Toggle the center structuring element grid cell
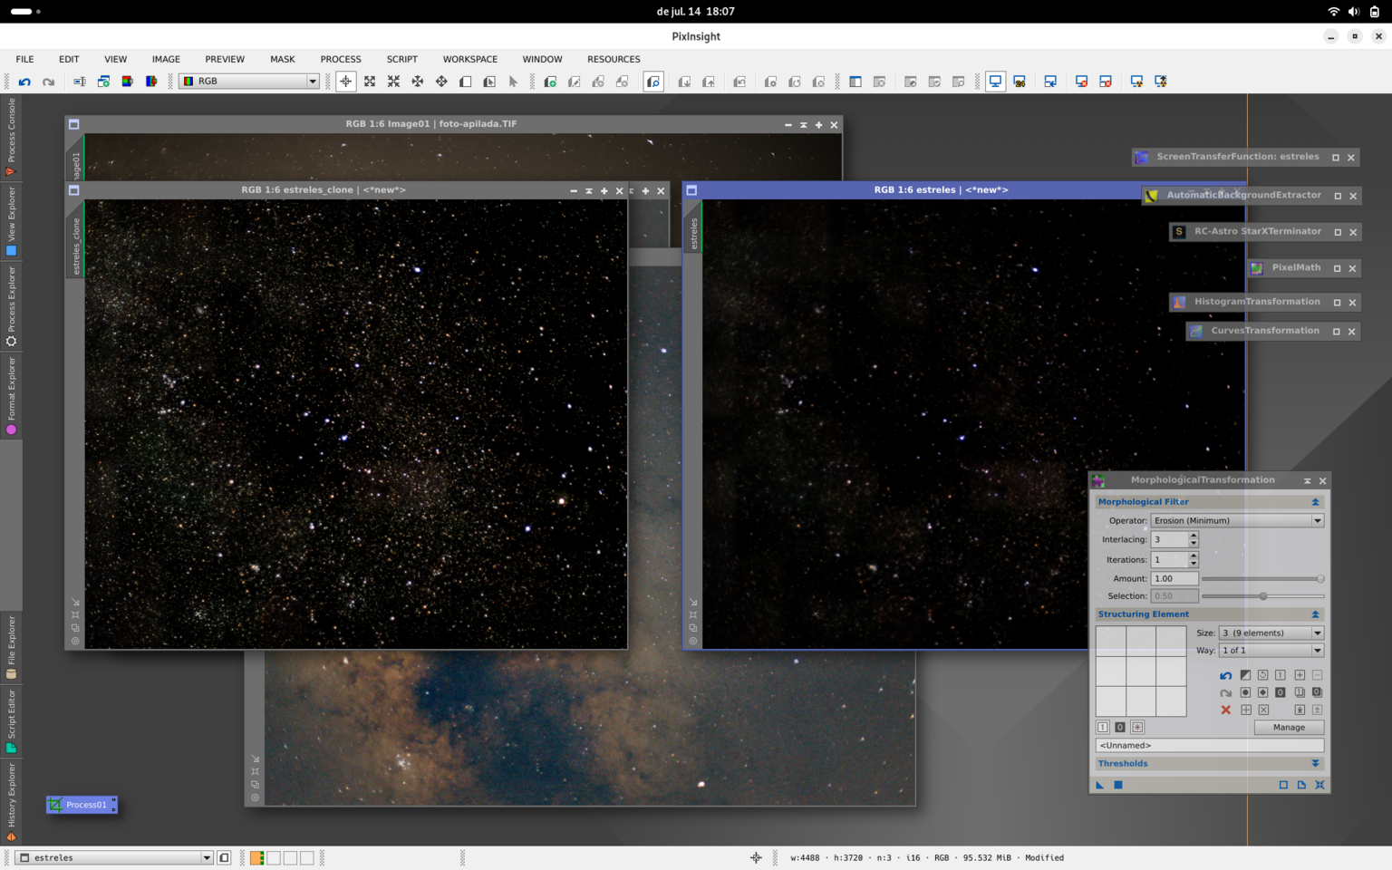 [1141, 672]
